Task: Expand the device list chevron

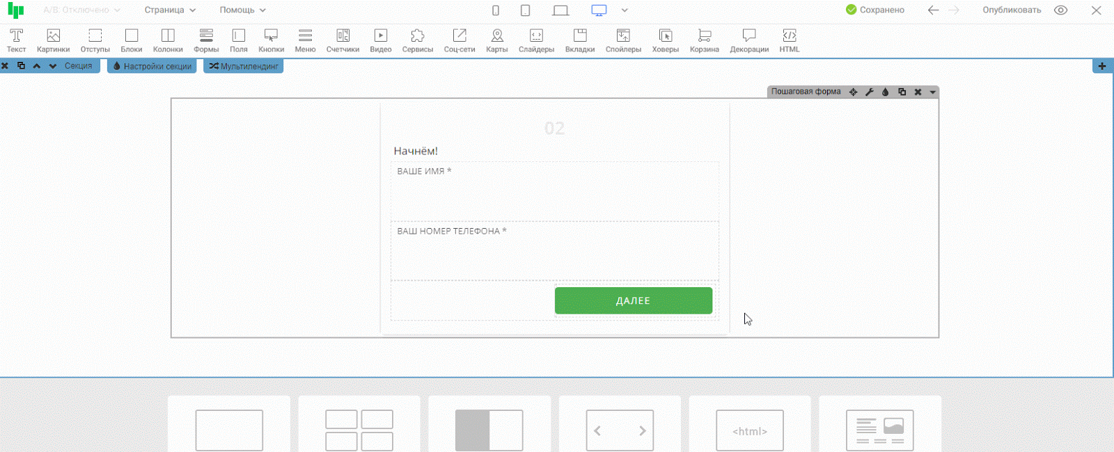Action: (625, 10)
